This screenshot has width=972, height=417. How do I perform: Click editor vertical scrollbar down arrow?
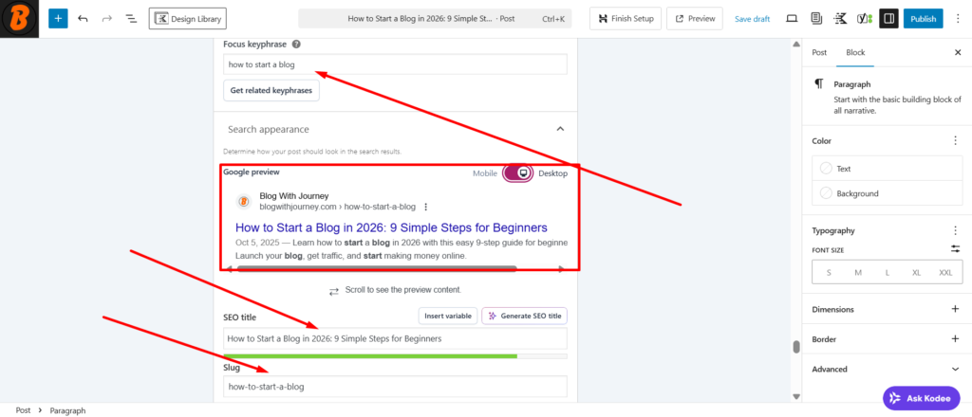point(796,396)
